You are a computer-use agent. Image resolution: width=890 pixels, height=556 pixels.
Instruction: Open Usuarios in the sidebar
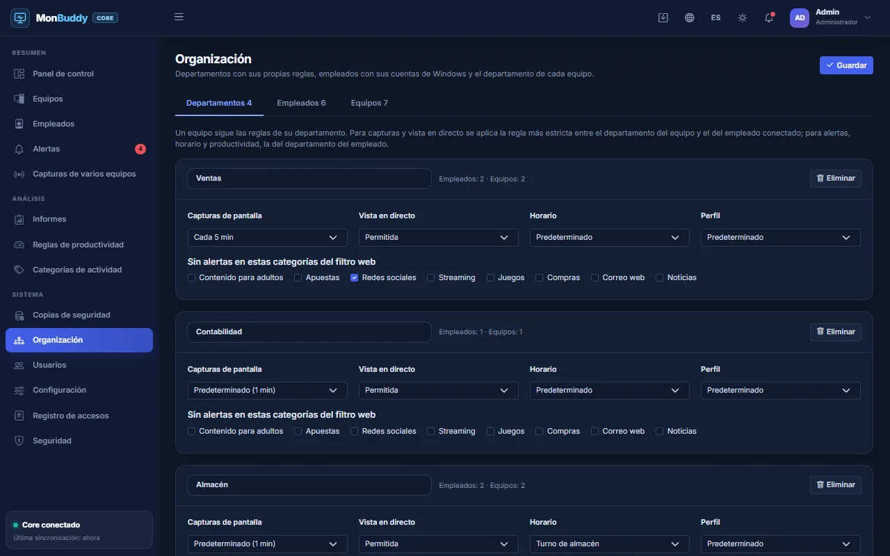coord(79,365)
